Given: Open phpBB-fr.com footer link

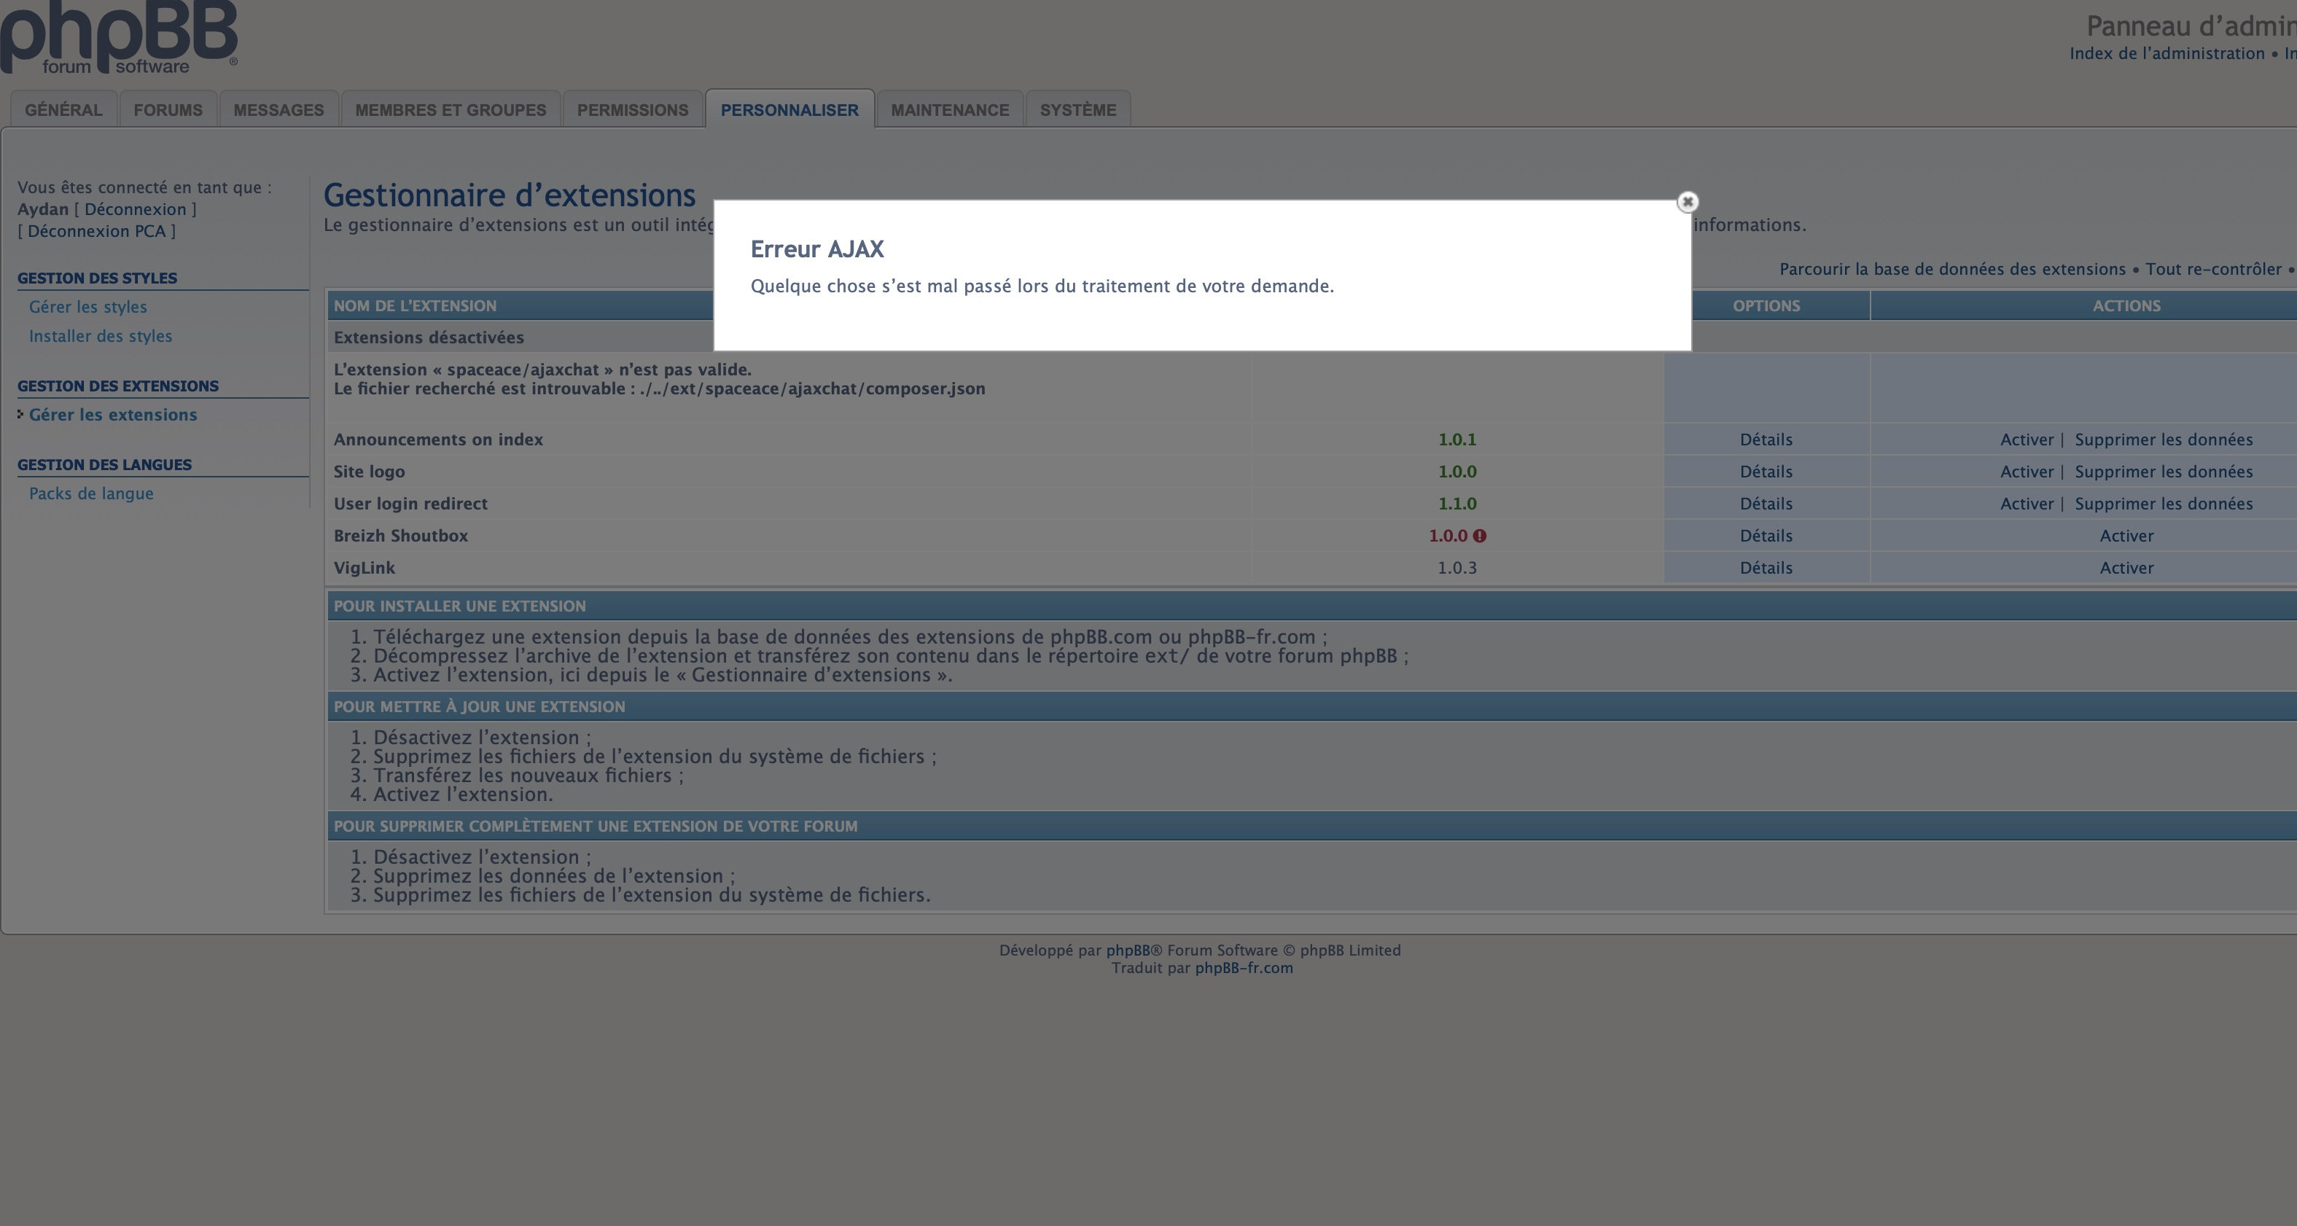Looking at the screenshot, I should pyautogui.click(x=1243, y=968).
